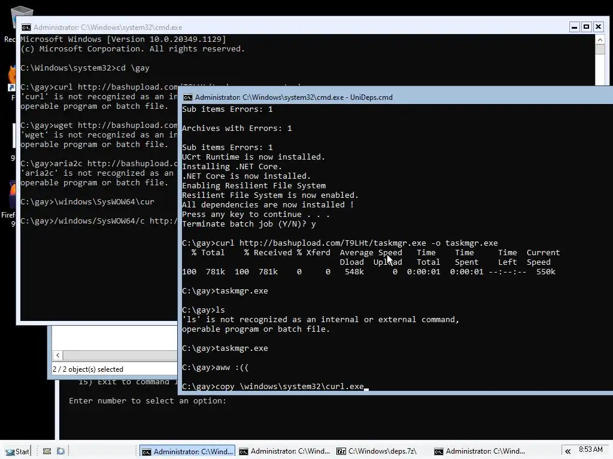Click the '550k' current speed value
Screen dimensions: 613x459
pos(546,272)
